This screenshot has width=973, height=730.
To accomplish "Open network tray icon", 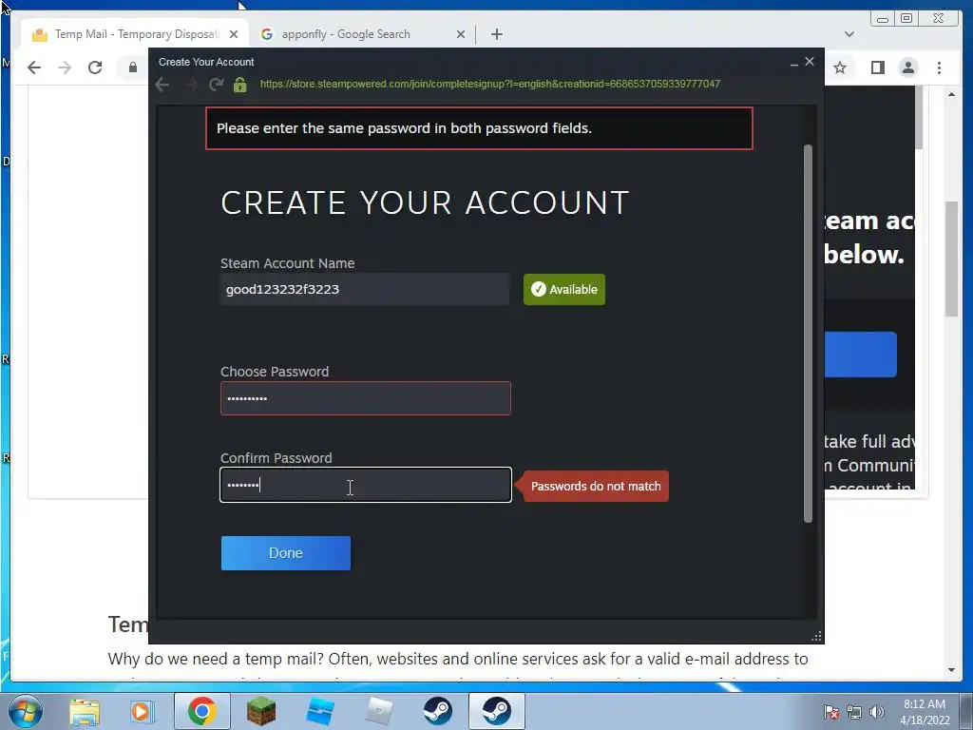I will click(854, 712).
